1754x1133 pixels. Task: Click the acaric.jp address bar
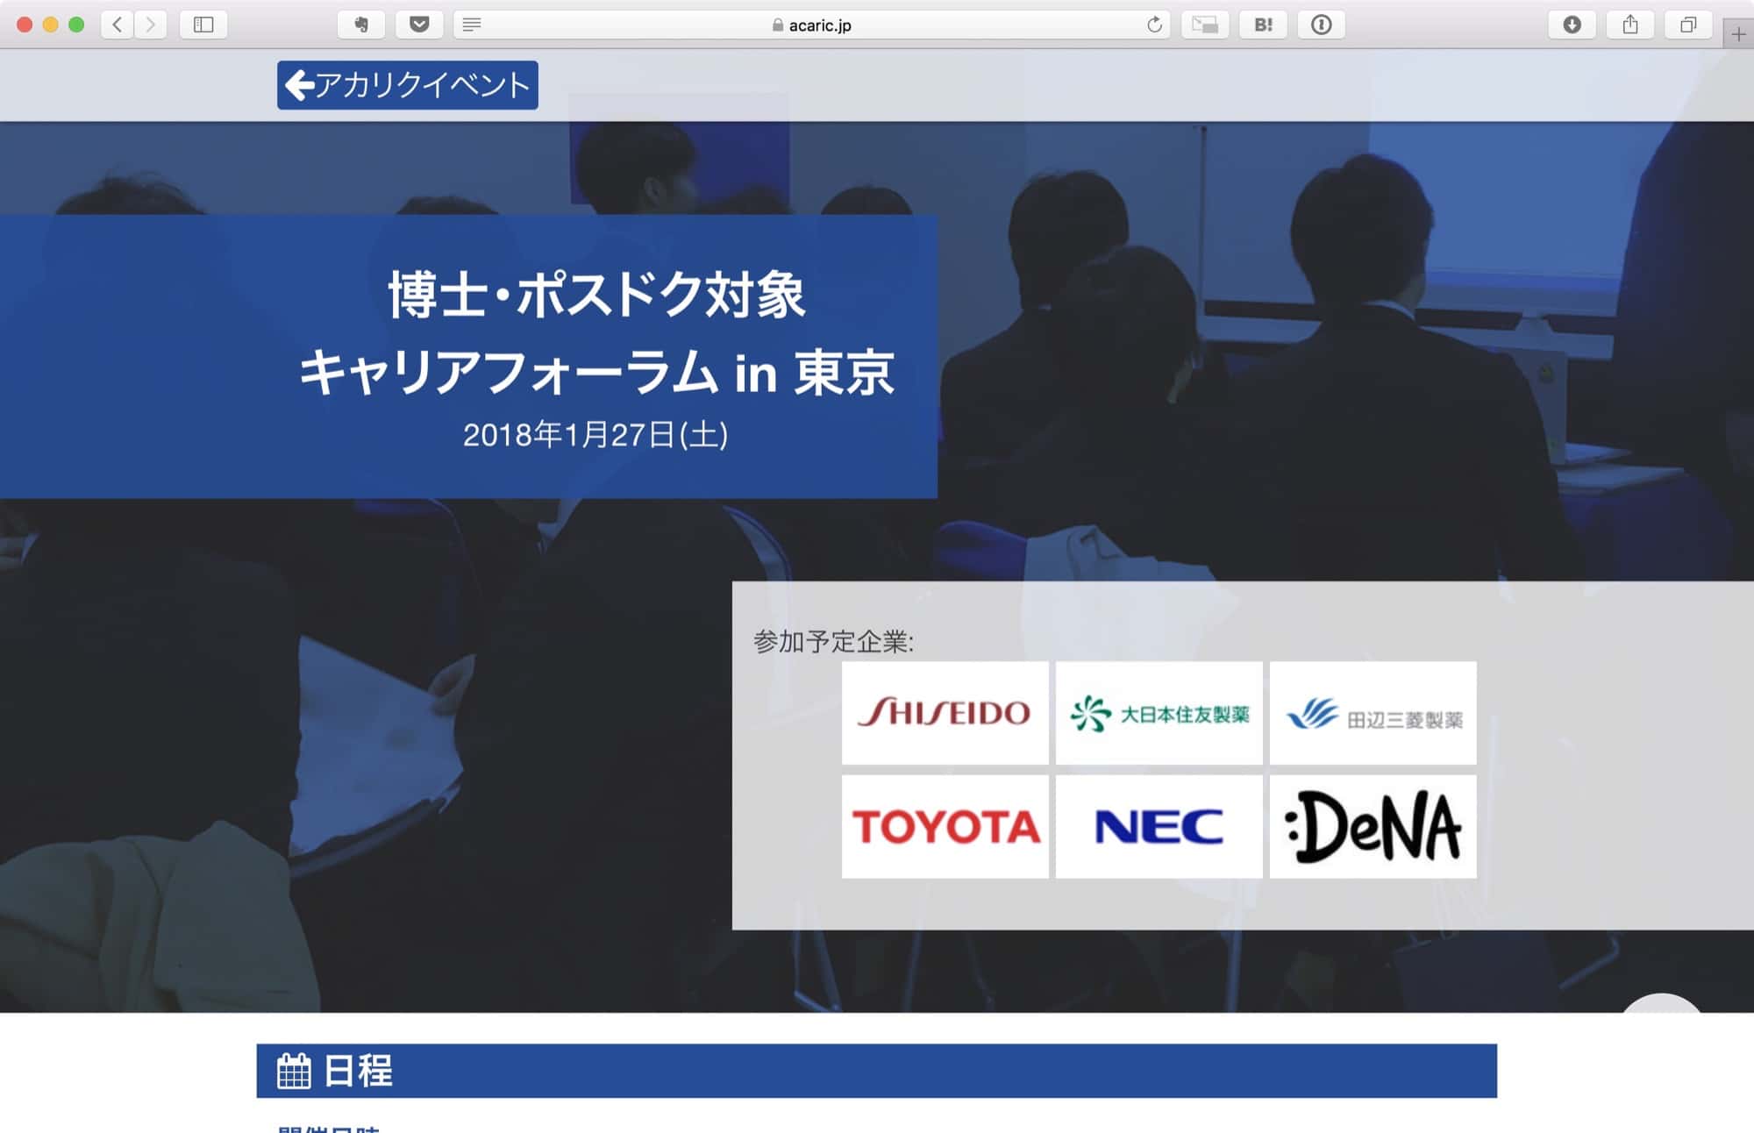[811, 25]
